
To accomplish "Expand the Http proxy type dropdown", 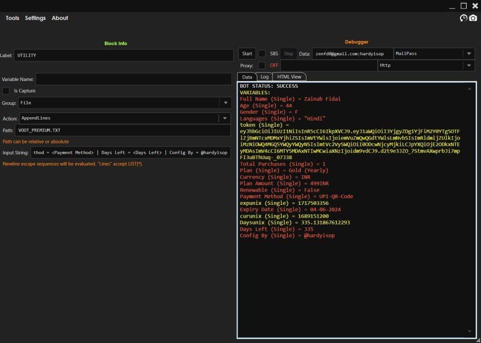I will click(469, 65).
